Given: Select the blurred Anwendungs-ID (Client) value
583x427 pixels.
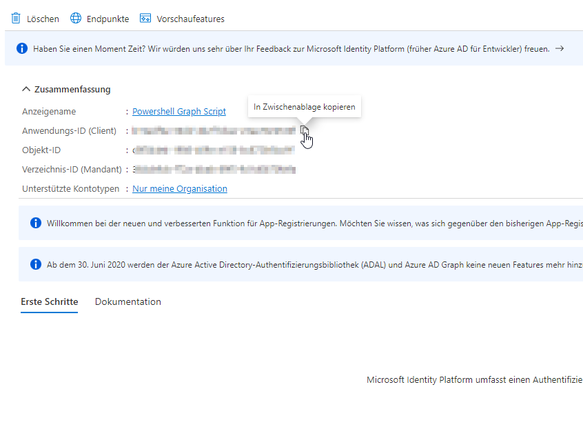Looking at the screenshot, I should (214, 131).
